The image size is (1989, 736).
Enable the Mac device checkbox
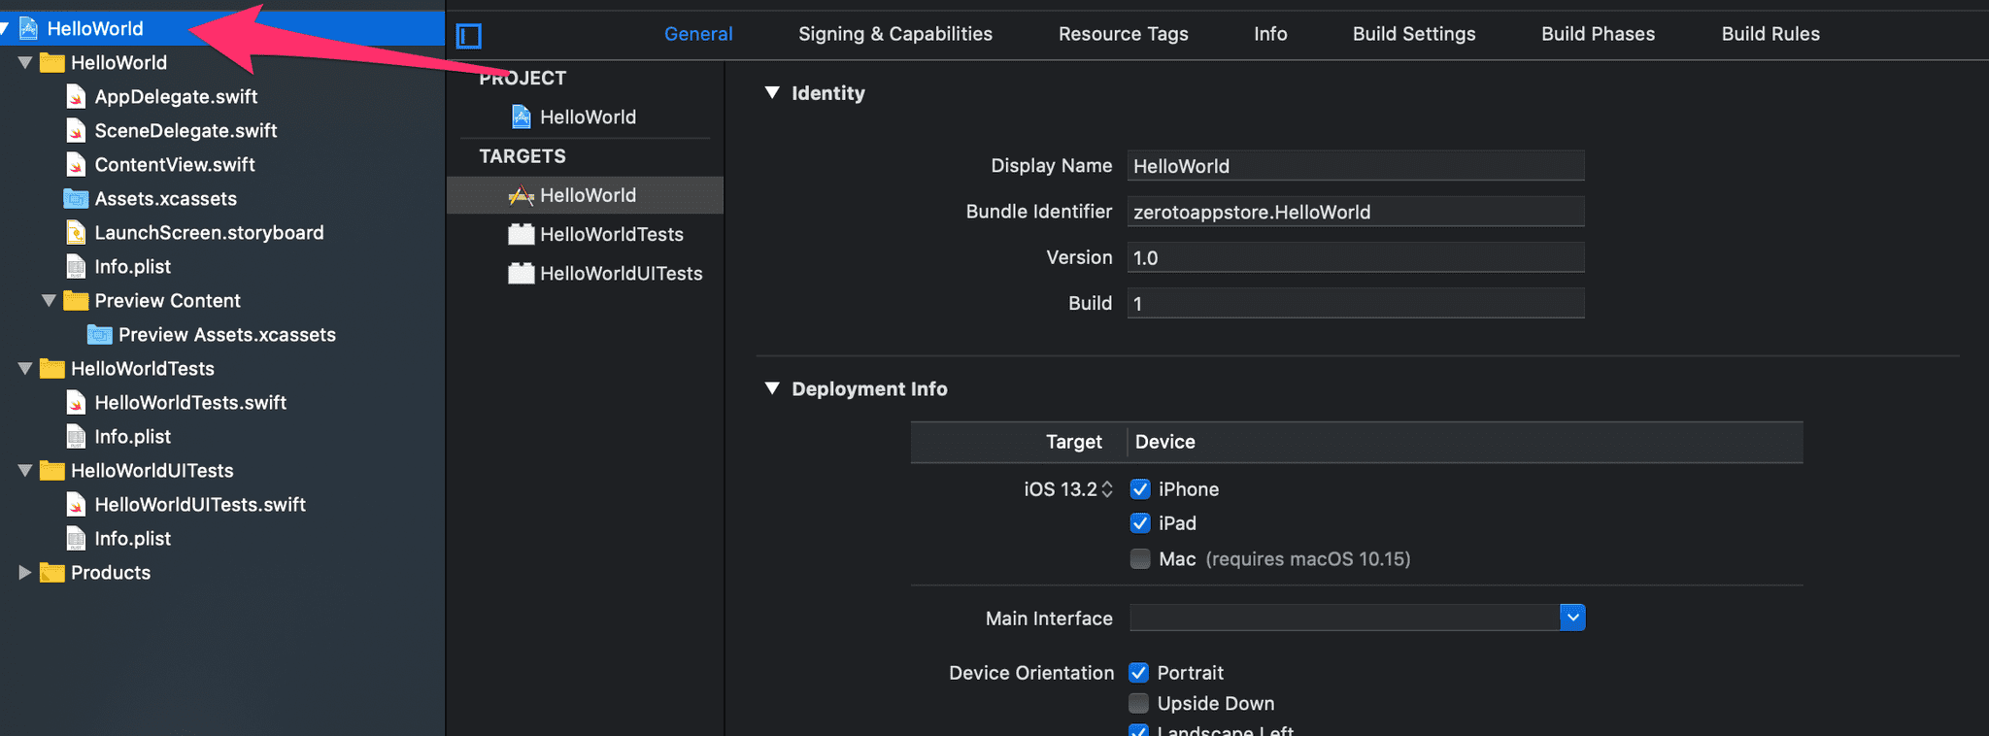pyautogui.click(x=1140, y=558)
